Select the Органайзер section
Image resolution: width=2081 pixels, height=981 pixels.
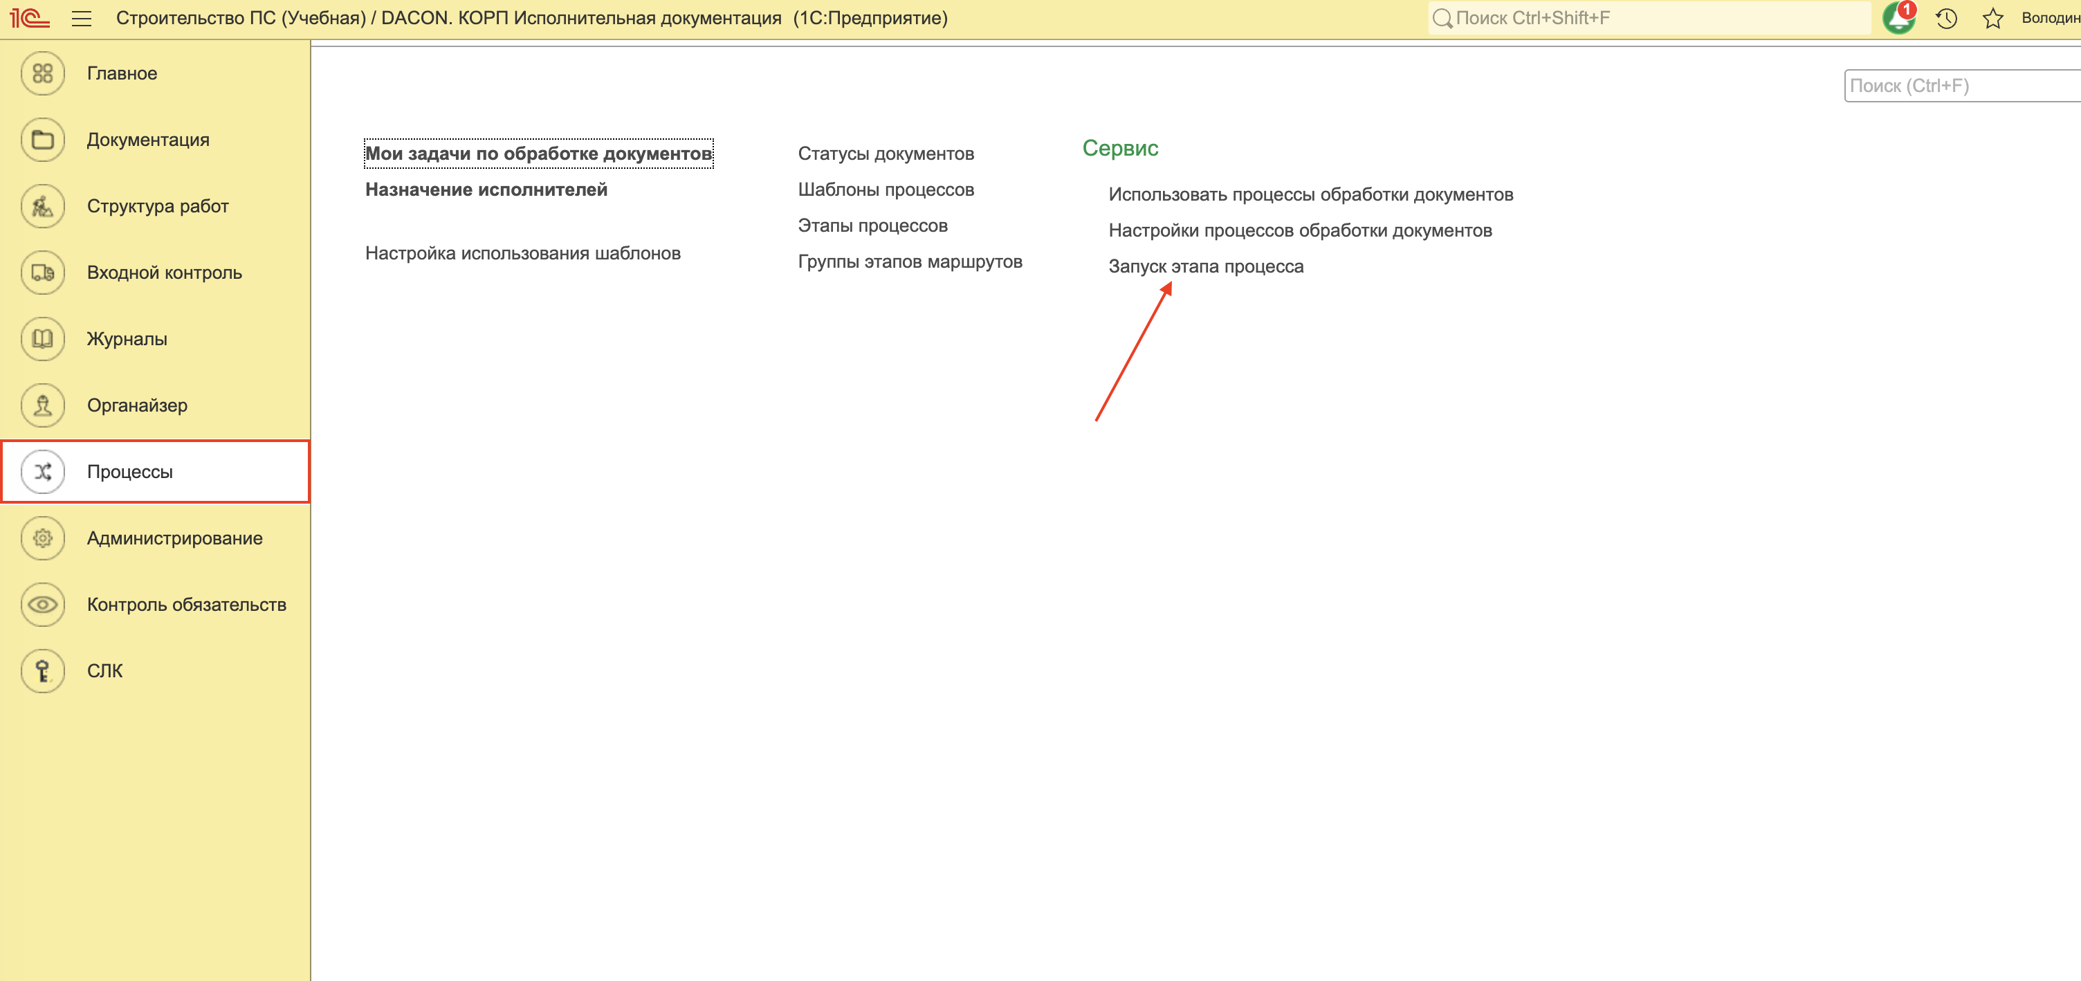138,405
